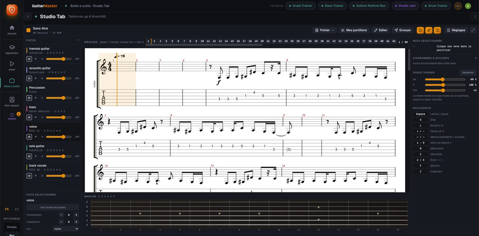Open Scale Trainer favorite
Screen dimensions: 479x236
click(x=300, y=6)
